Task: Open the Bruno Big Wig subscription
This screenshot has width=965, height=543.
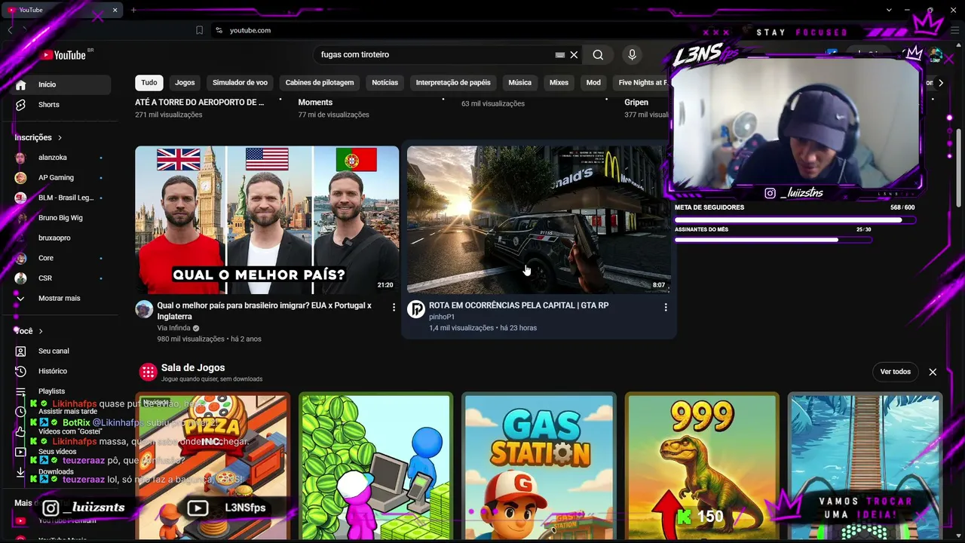Action: pyautogui.click(x=59, y=218)
